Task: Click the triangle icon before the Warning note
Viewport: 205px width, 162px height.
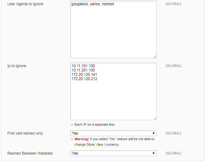Action: (x=72, y=139)
